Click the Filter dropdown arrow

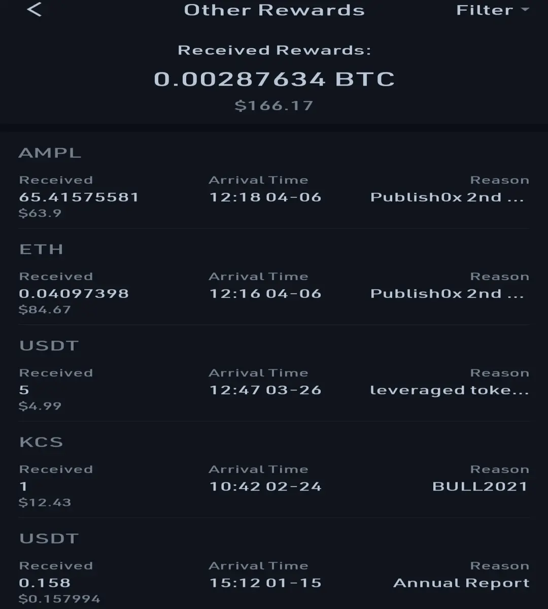coord(525,10)
